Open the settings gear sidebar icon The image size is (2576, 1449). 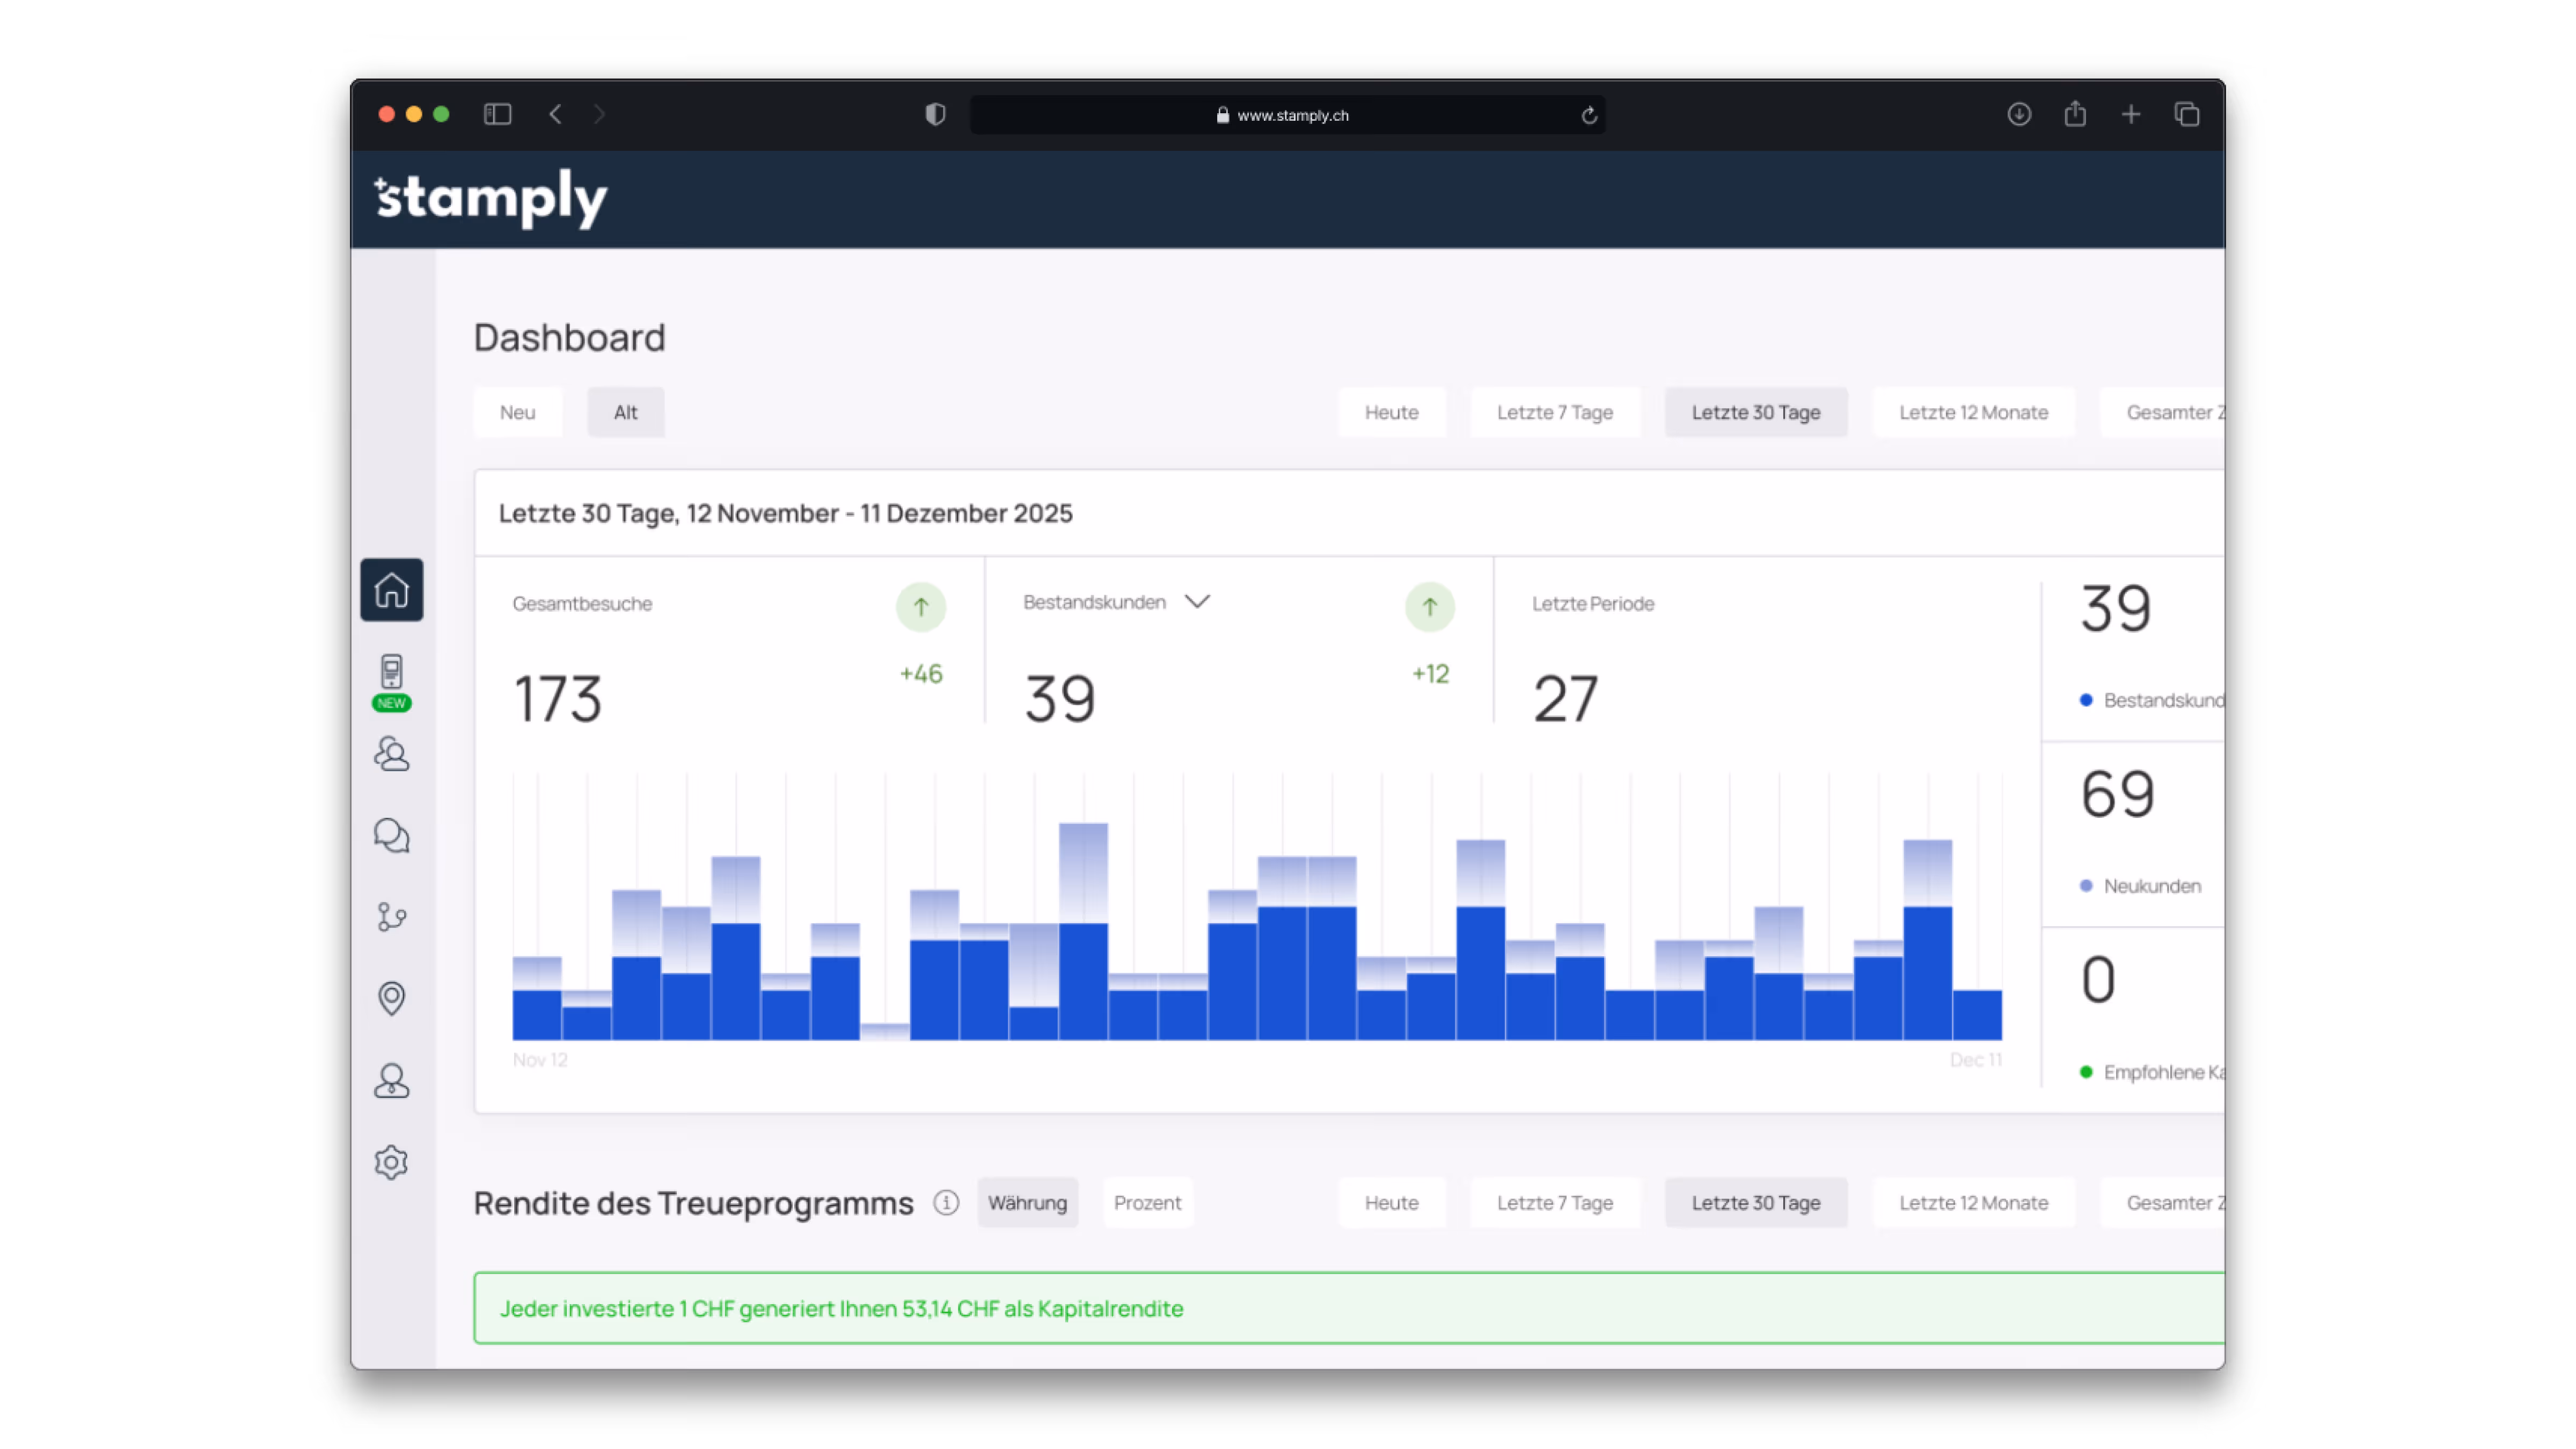click(x=391, y=1162)
